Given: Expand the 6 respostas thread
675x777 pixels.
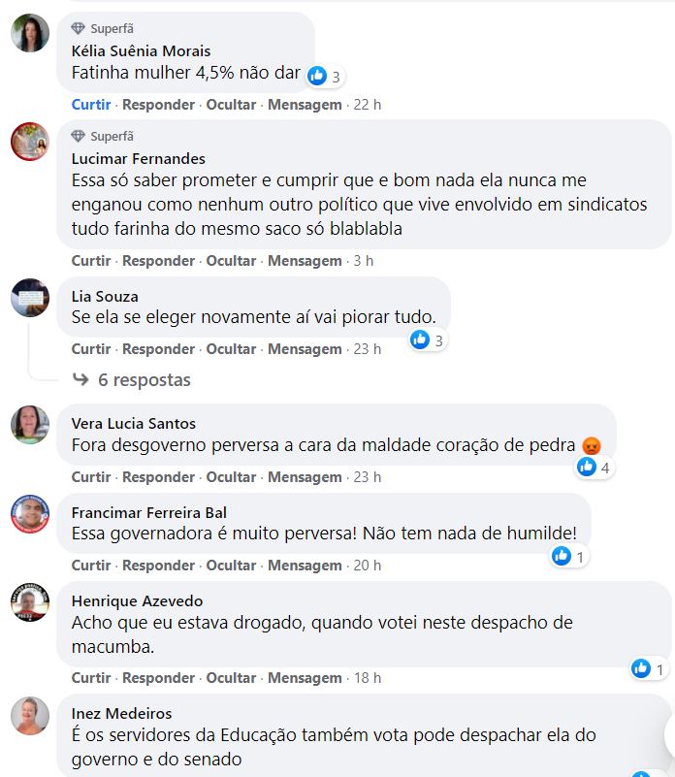Looking at the screenshot, I should pos(145,380).
